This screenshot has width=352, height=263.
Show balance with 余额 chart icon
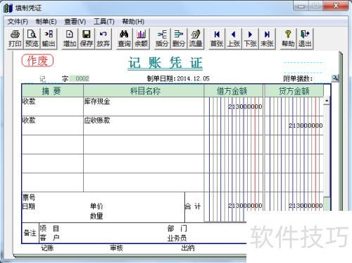[x=141, y=39]
